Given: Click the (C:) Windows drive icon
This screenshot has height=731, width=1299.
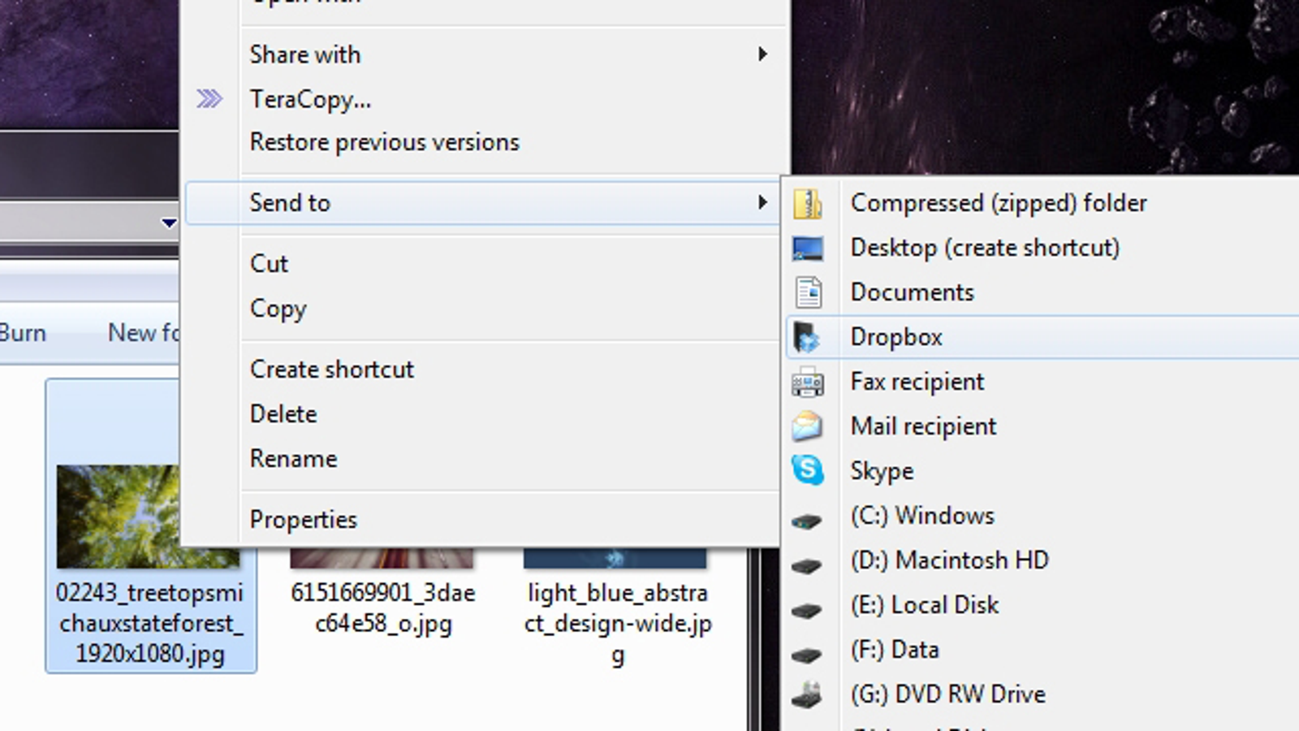Looking at the screenshot, I should coord(806,521).
